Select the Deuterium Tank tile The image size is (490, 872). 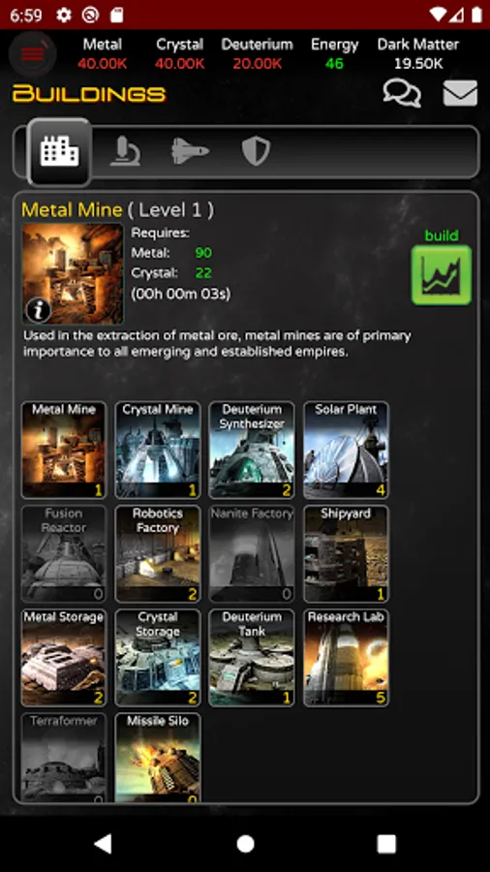pos(252,658)
